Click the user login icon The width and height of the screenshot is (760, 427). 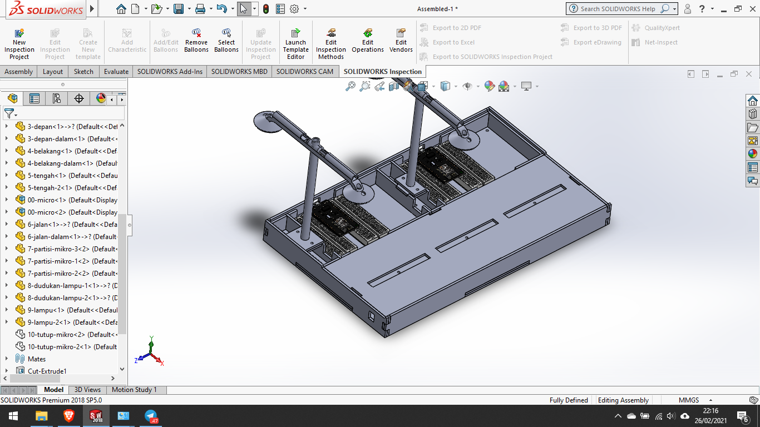[688, 9]
